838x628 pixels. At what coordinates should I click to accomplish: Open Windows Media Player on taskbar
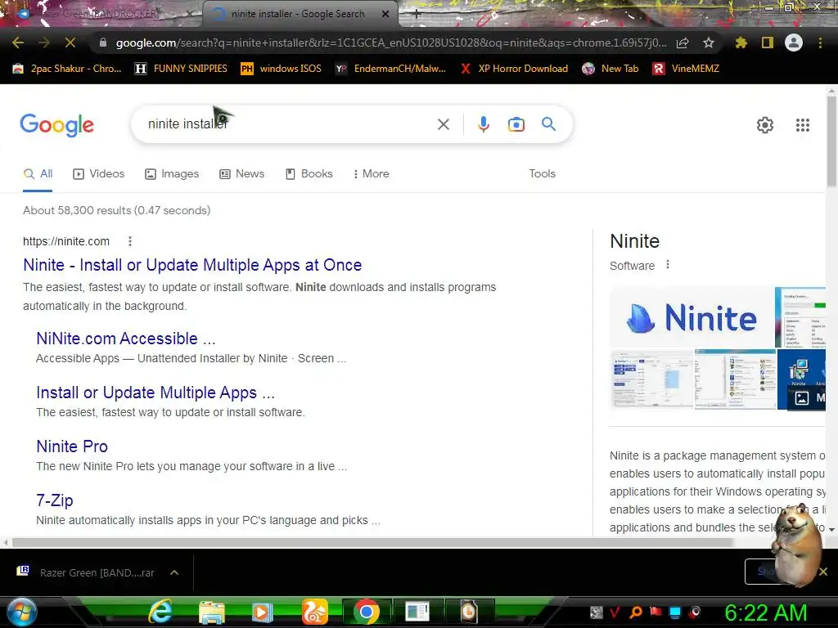tap(262, 612)
